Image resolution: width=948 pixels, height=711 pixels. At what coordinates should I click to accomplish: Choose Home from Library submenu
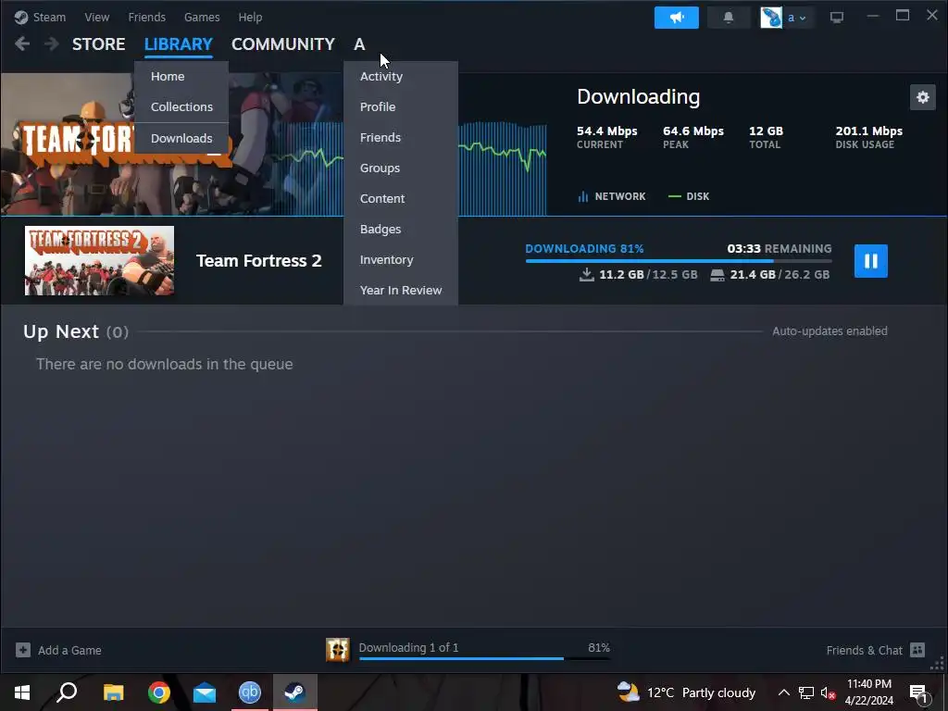[x=181, y=76]
